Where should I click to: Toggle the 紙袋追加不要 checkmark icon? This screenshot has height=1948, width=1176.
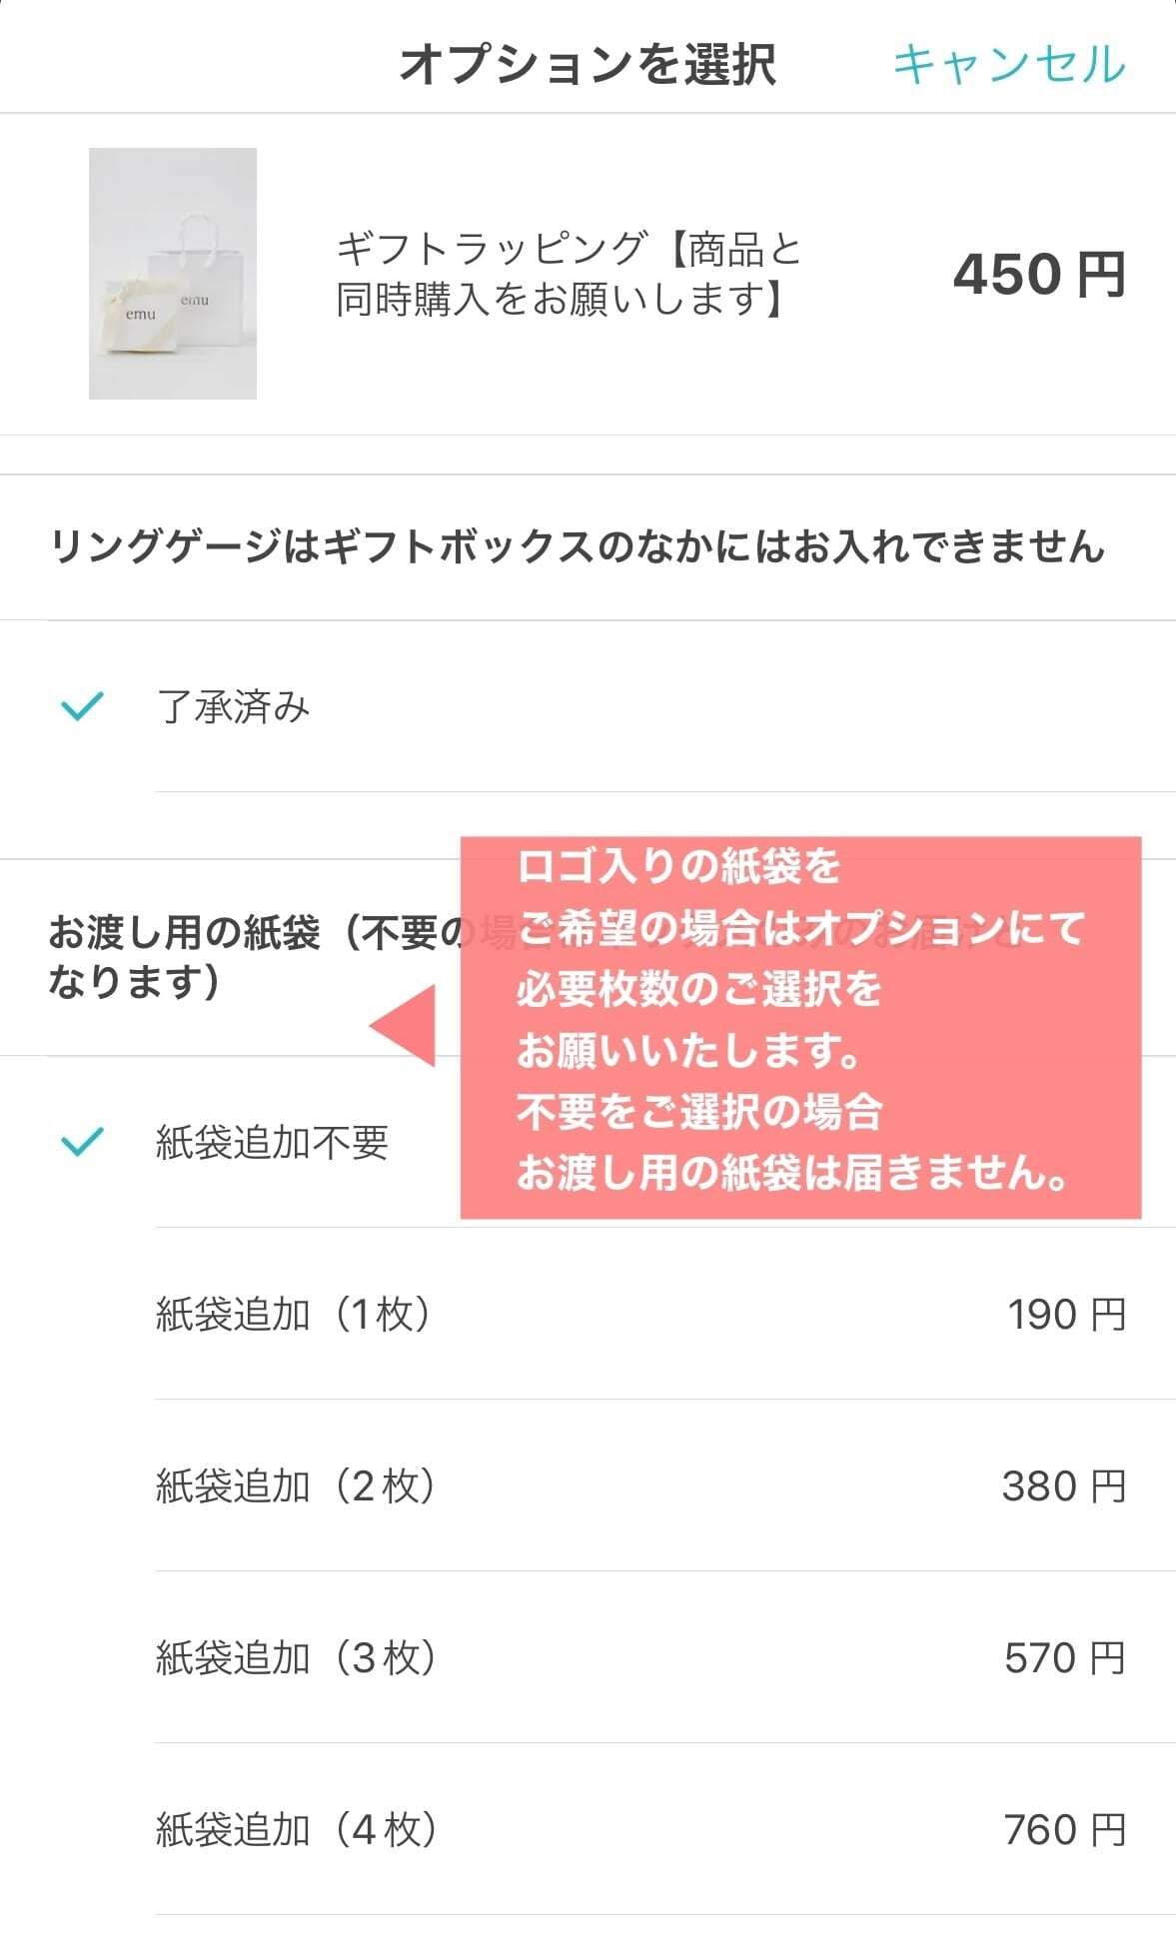82,1141
